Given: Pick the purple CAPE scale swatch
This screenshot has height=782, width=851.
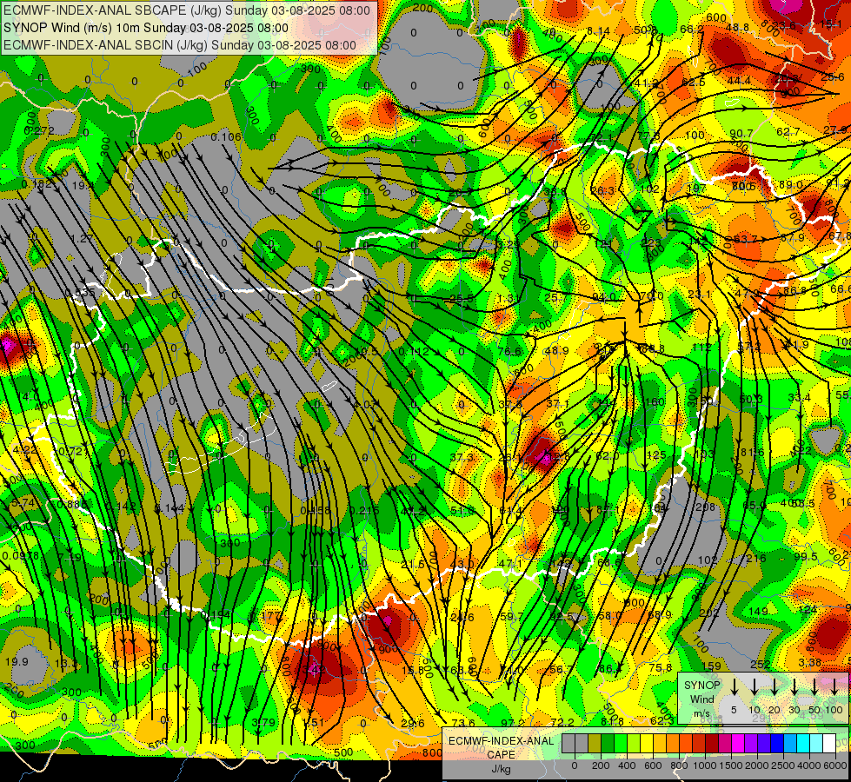Looking at the screenshot, I should click(751, 744).
